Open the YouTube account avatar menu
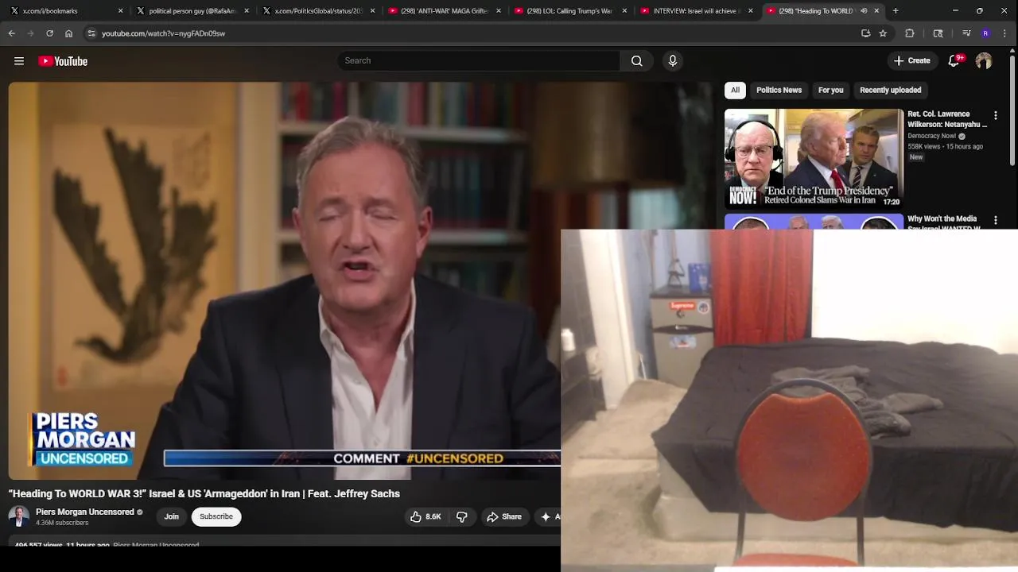This screenshot has width=1018, height=572. click(x=984, y=60)
